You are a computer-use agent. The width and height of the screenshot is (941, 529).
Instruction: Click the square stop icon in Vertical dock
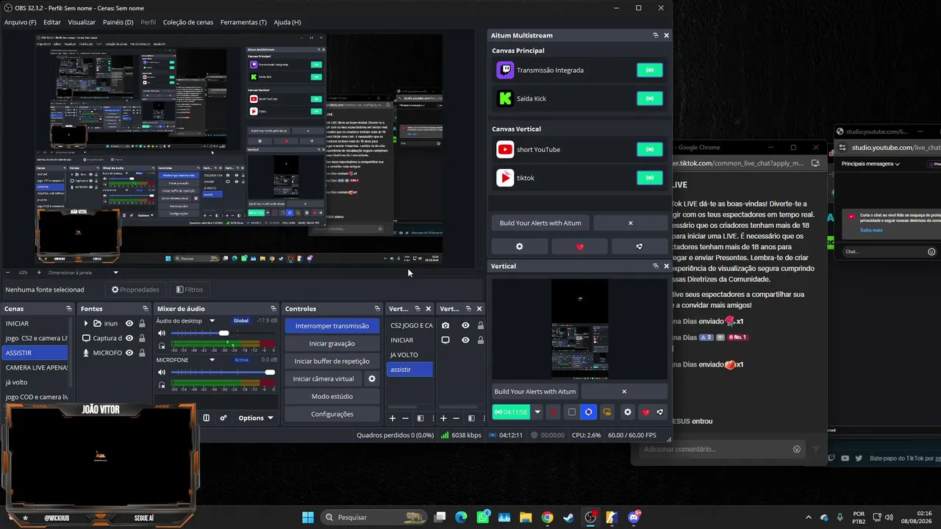[x=571, y=412]
